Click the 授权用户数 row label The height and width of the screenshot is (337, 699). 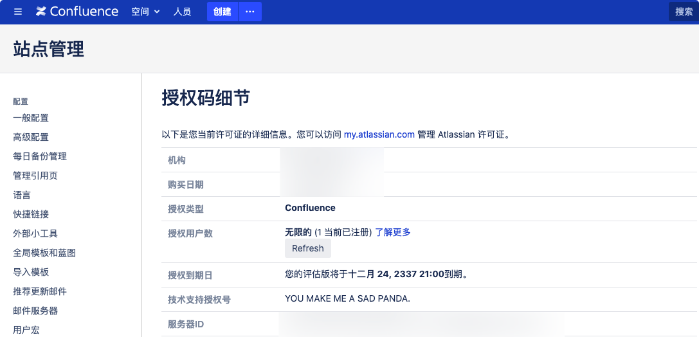pyautogui.click(x=190, y=233)
